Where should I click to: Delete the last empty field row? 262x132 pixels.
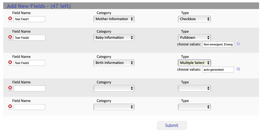pyautogui.click(x=10, y=106)
